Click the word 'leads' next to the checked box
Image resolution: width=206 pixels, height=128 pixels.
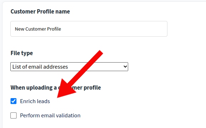43,101
